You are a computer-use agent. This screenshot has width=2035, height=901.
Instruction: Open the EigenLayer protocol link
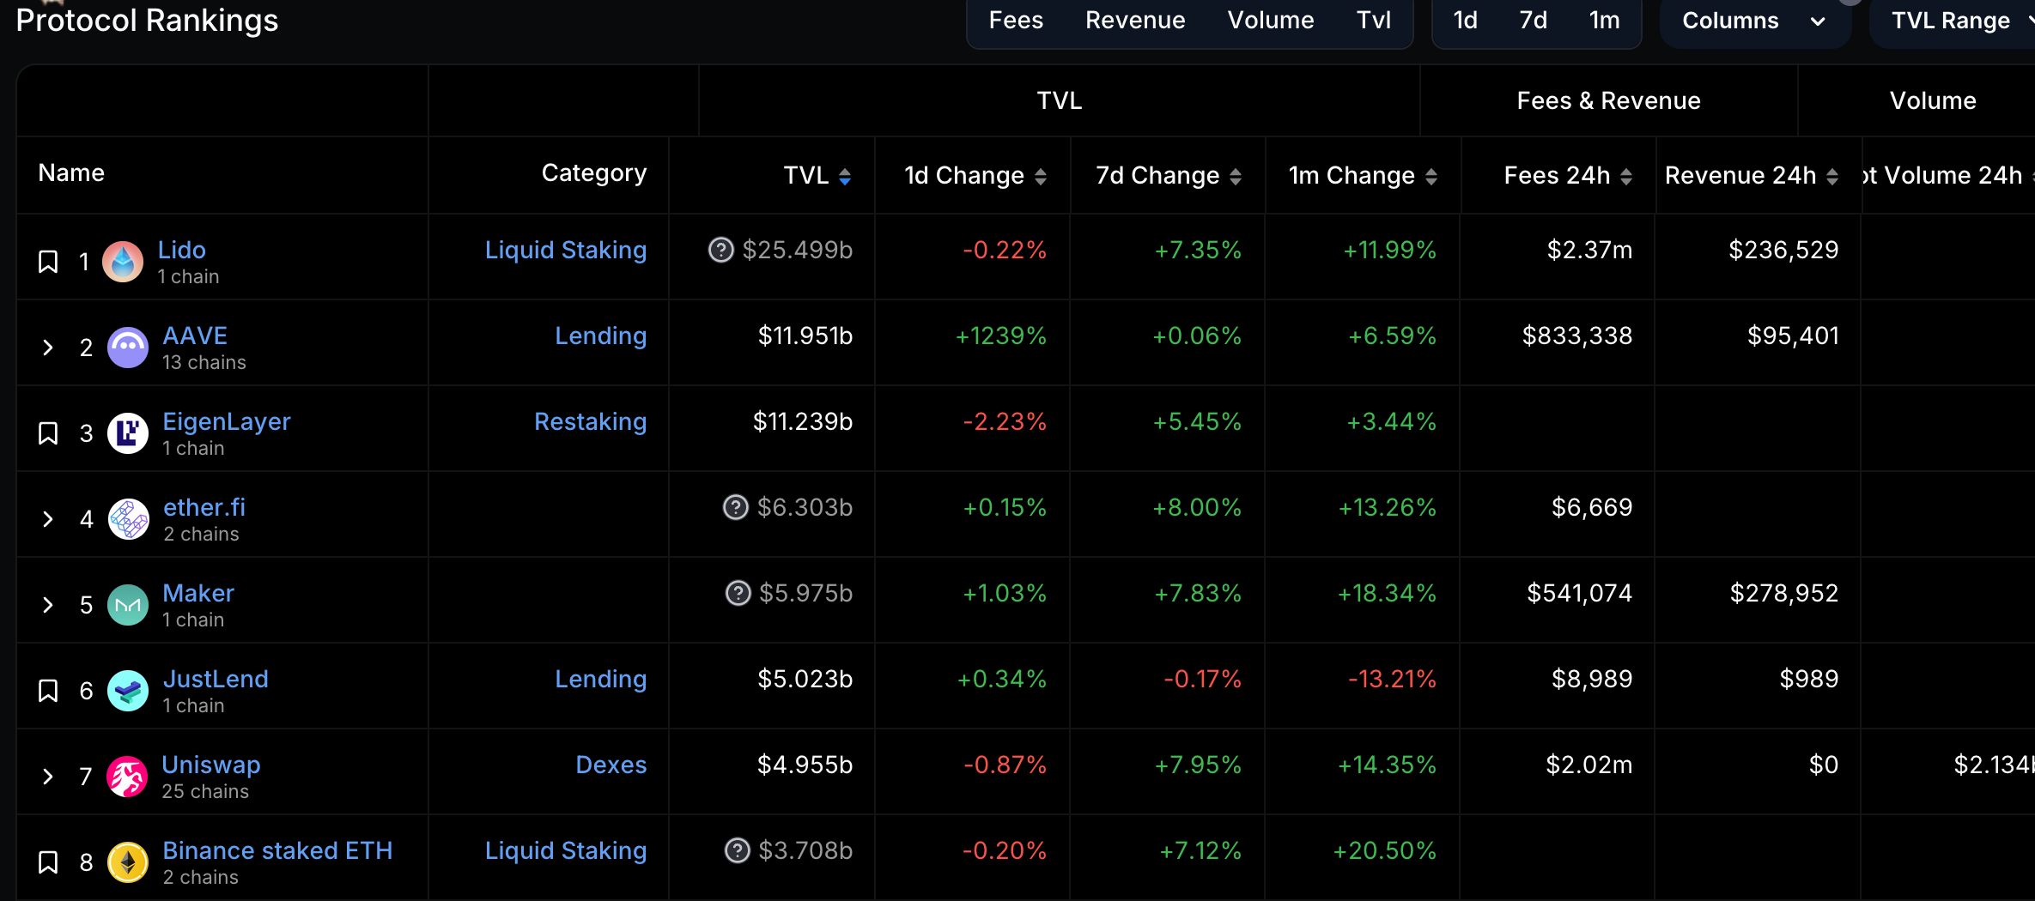pyautogui.click(x=227, y=421)
